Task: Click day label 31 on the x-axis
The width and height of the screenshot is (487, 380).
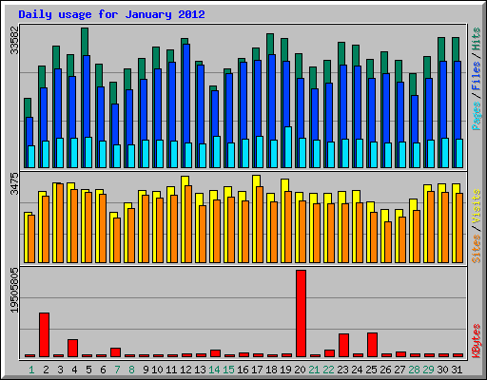Action: [457, 370]
